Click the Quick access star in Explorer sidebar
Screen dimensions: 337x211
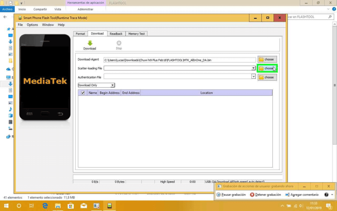tap(9, 29)
